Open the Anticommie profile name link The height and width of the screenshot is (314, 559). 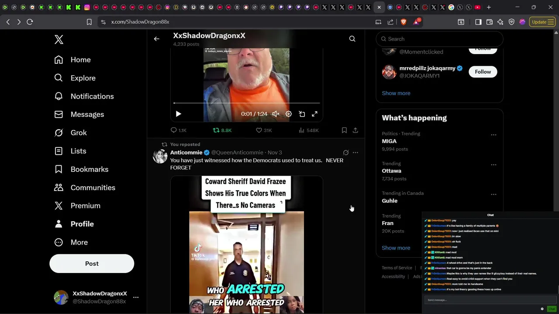[186, 153]
